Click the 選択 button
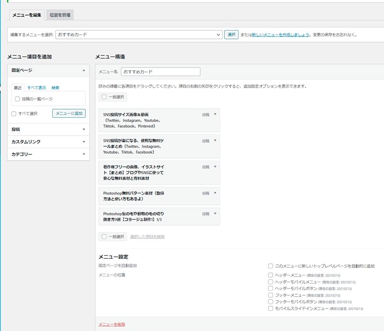384x331 pixels. click(x=231, y=35)
